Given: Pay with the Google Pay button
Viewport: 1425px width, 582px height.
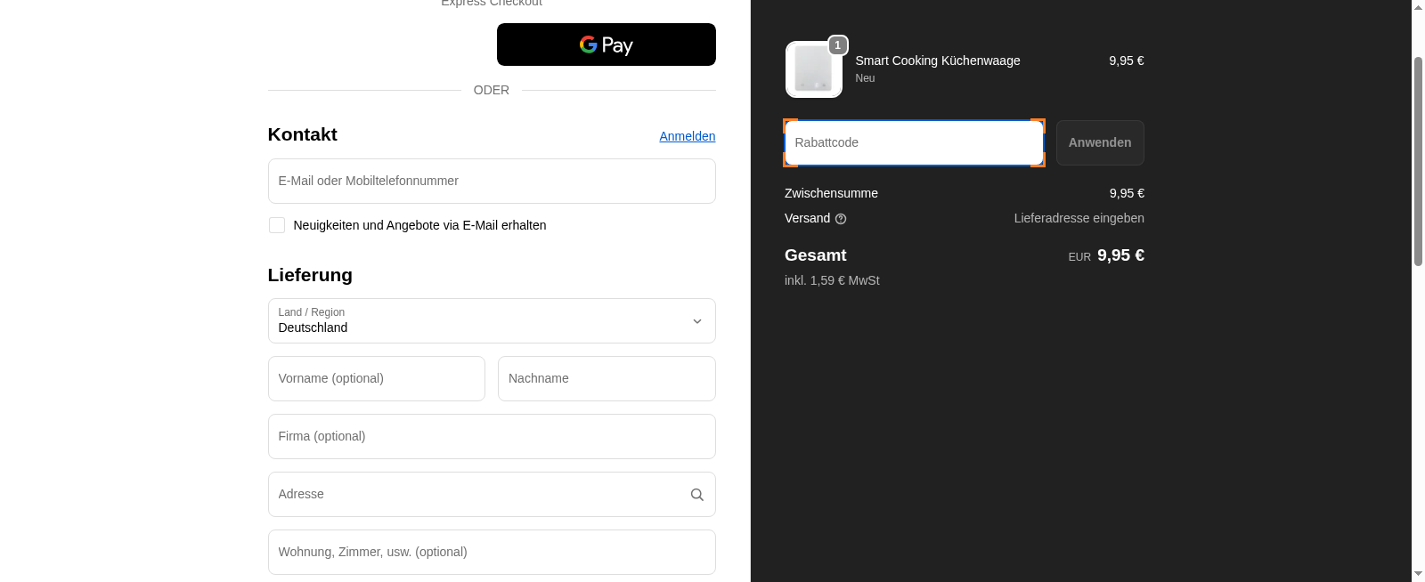Looking at the screenshot, I should pos(606,44).
